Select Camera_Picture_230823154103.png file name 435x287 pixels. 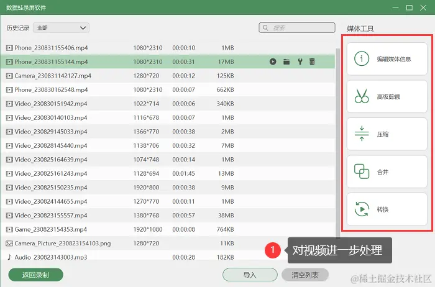click(x=63, y=244)
